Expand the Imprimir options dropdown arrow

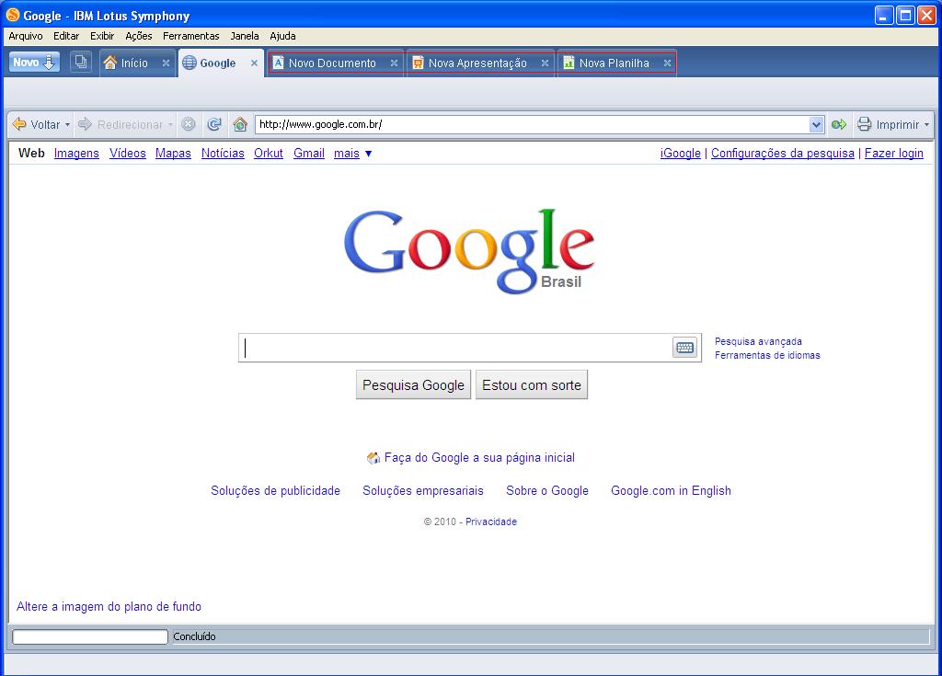click(x=926, y=125)
